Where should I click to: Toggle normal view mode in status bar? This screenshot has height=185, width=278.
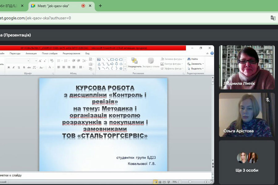coord(156,182)
